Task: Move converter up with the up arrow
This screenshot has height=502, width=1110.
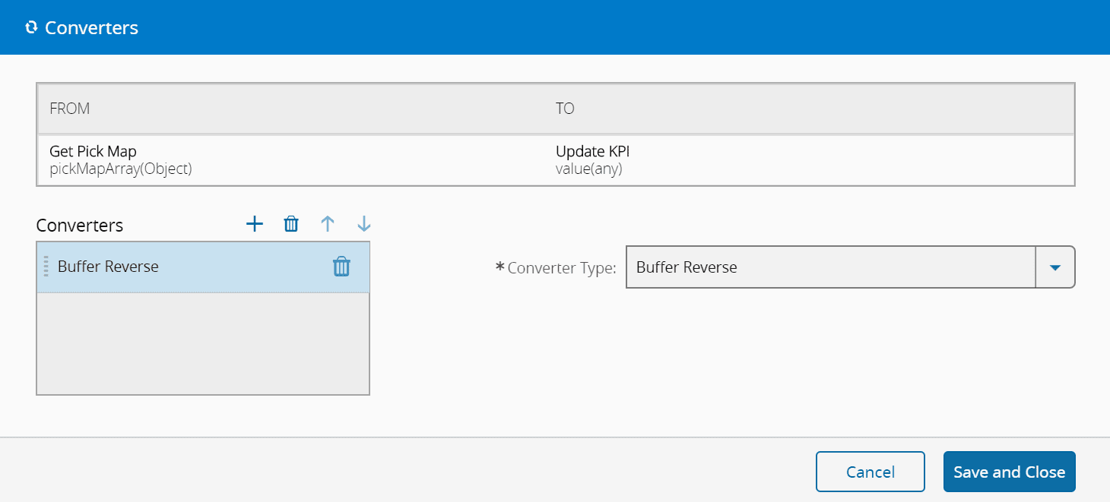Action: click(328, 224)
